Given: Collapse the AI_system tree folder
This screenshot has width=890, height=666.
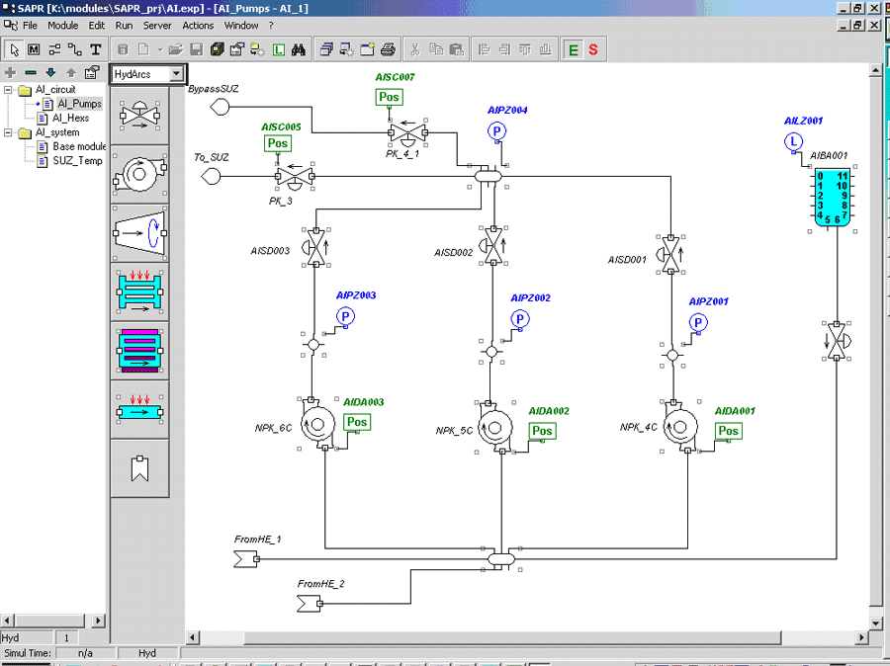Looking at the screenshot, I should [x=9, y=132].
